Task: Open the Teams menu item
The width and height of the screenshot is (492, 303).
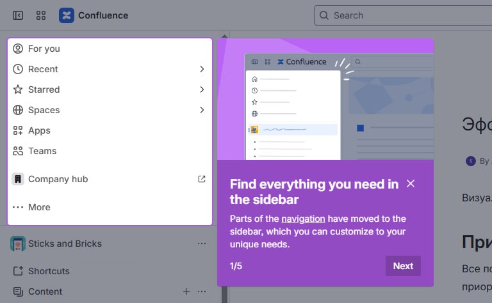Action: coord(110,151)
